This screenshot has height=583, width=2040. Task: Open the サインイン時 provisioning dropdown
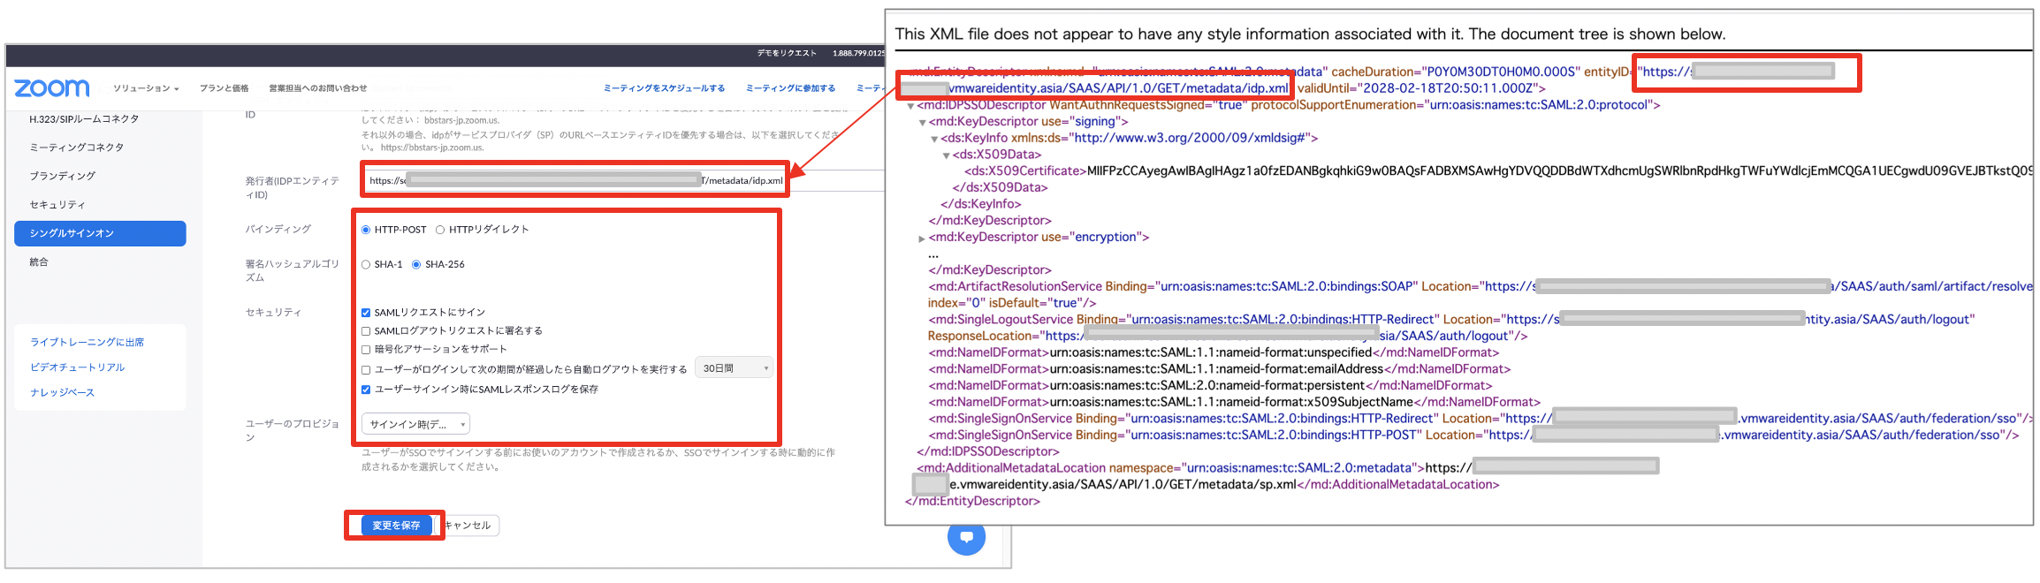point(415,425)
